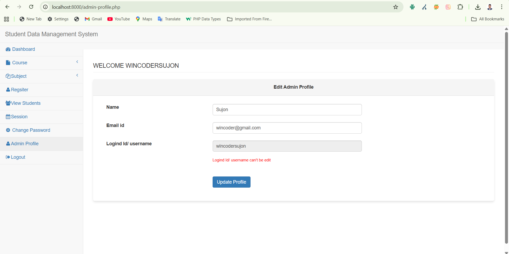Open the Admin Profile sidebar item

[25, 144]
